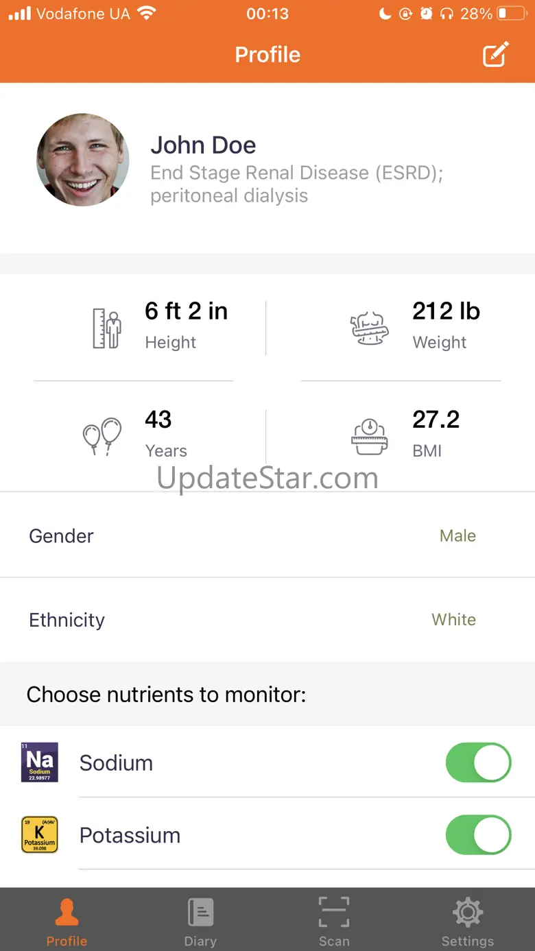This screenshot has width=535, height=951.
Task: Tap the 212 lb weight value
Action: click(x=446, y=311)
